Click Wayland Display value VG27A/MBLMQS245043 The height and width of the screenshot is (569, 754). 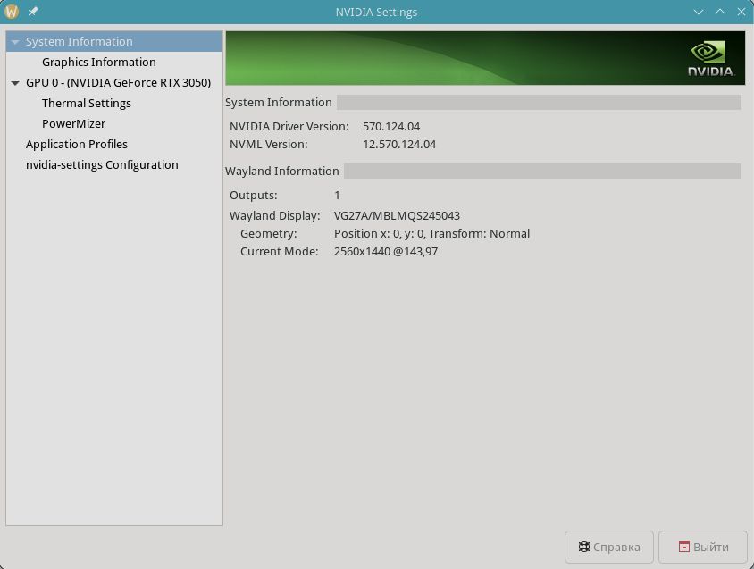click(397, 215)
